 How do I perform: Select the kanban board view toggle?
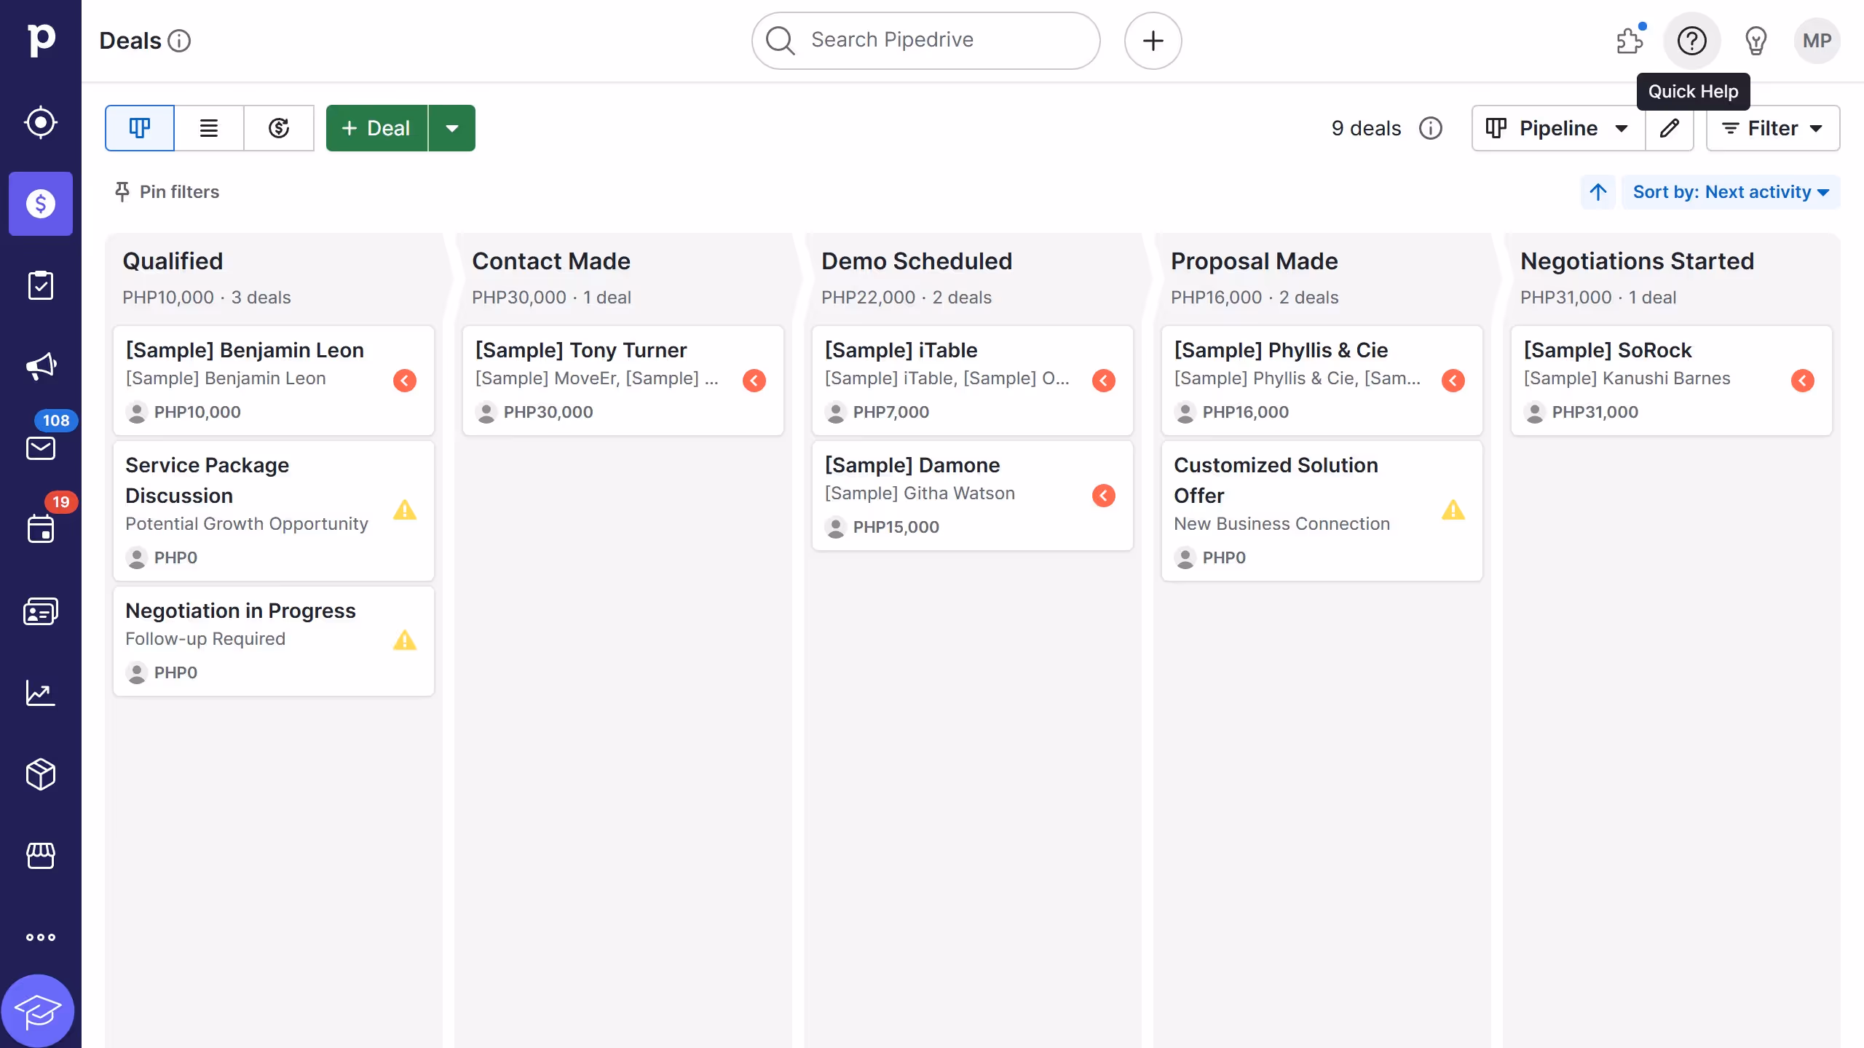139,128
